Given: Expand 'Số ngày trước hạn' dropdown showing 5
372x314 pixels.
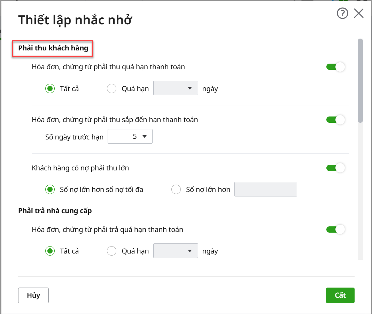Looking at the screenshot, I should coord(130,137).
